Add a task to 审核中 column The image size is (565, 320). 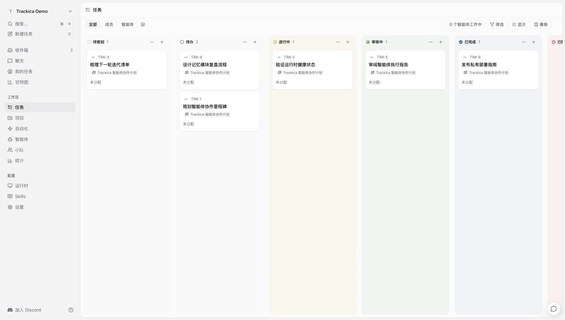pyautogui.click(x=441, y=42)
